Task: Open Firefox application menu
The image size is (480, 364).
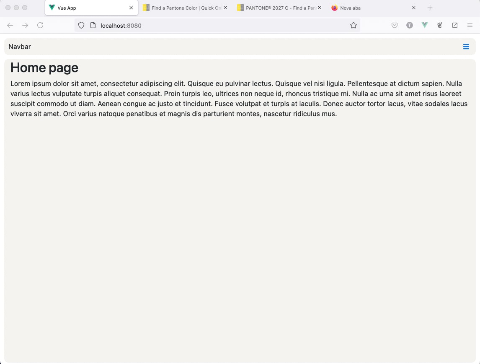Action: pos(470,25)
